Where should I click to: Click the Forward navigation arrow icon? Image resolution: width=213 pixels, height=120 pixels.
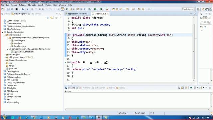tap(149, 9)
